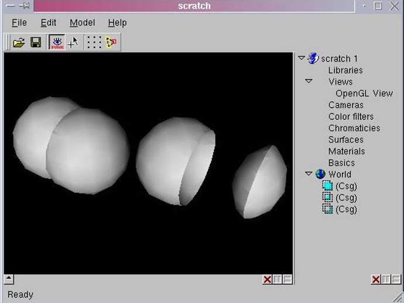Click the up arrow button below viewport
Screen dimensions: 404x303
[x=9, y=279]
